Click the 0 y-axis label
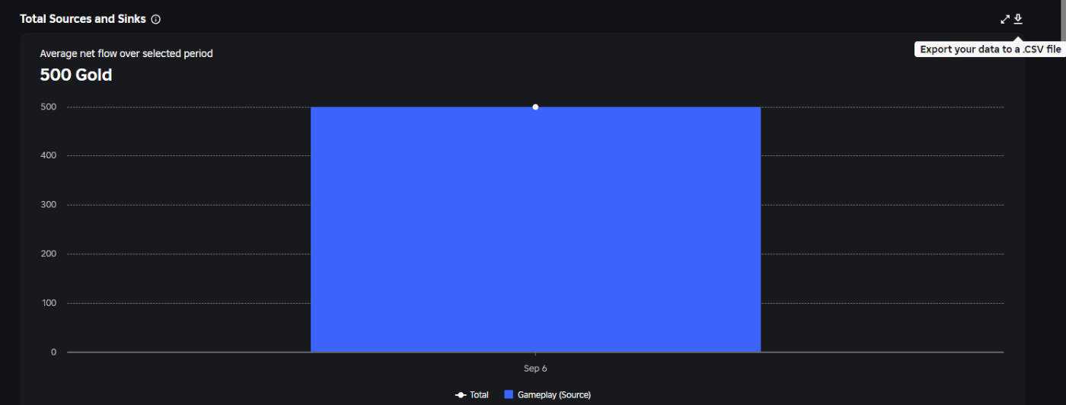Viewport: 1066px width, 405px height. (x=53, y=352)
